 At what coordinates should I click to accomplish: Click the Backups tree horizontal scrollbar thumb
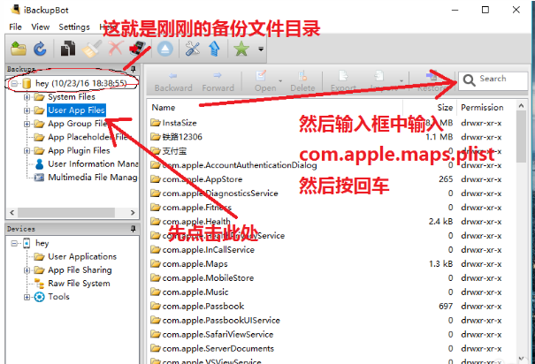tap(66, 213)
